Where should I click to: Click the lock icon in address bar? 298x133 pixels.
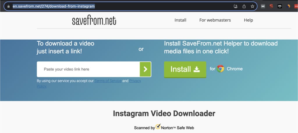(x=8, y=6)
